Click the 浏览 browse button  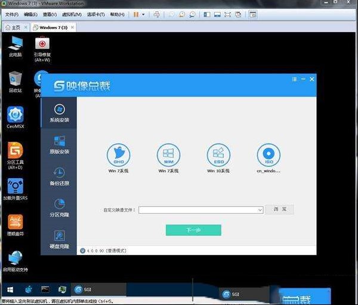tap(280, 210)
